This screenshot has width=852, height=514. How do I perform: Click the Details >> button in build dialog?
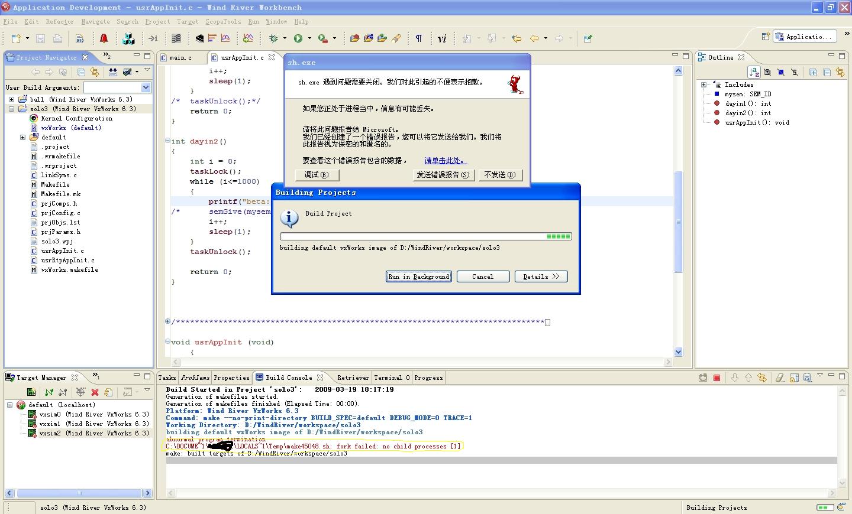(541, 276)
